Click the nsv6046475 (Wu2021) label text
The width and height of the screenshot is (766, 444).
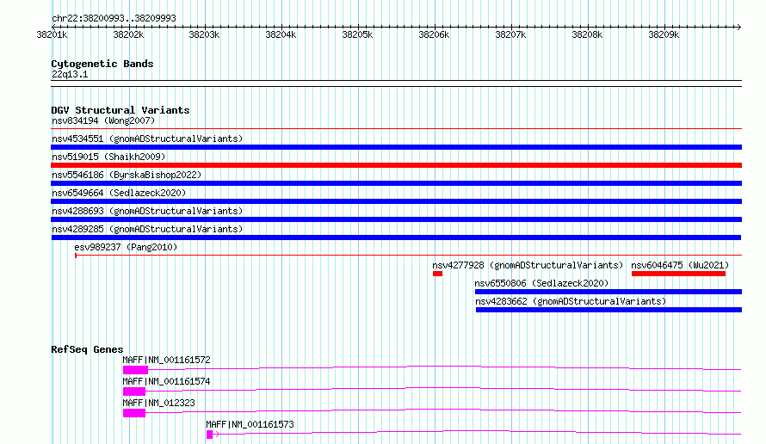[680, 265]
